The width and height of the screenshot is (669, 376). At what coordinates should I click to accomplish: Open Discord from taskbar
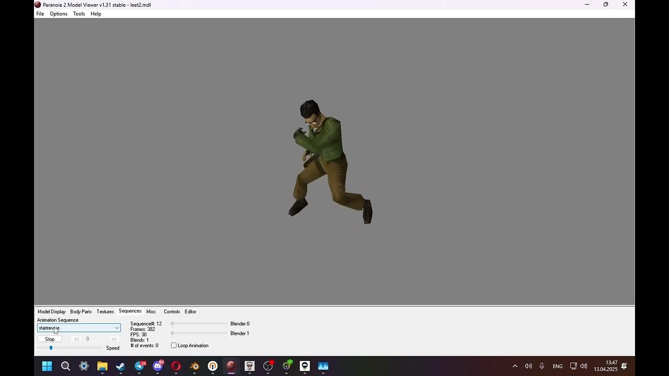[158, 366]
